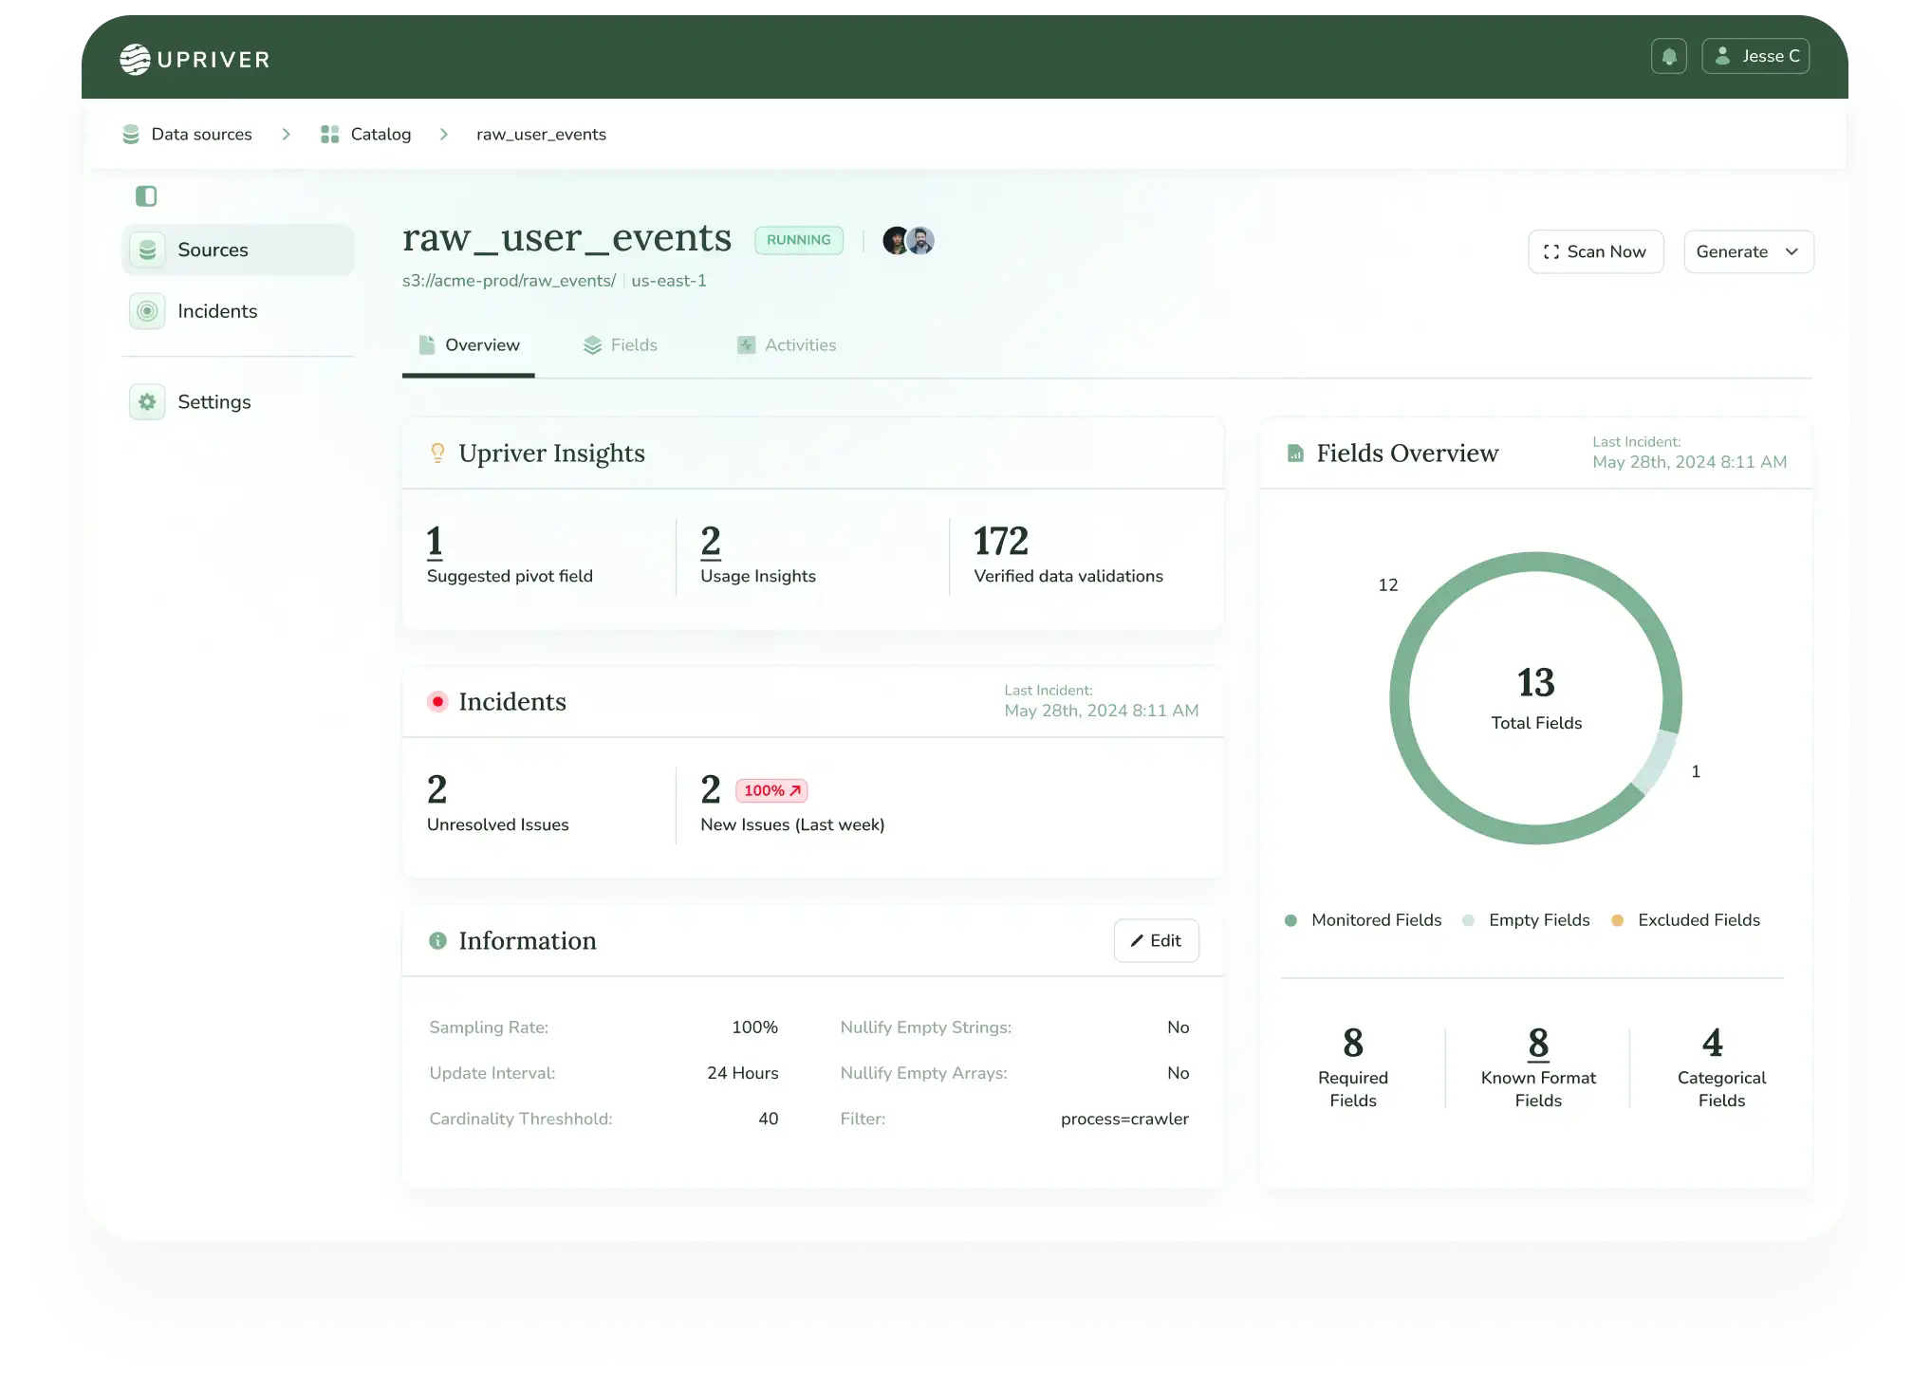Switch to the Fields tab
Screen dimensions: 1931x1388
(x=621, y=345)
